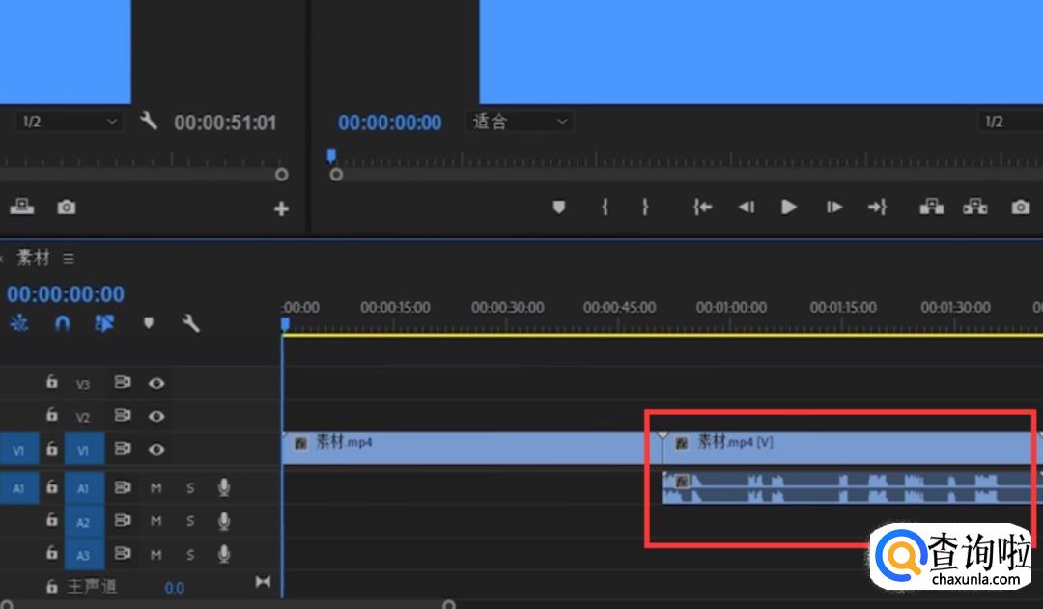Step forward one frame
Viewport: 1043px width, 609px height.
(834, 207)
